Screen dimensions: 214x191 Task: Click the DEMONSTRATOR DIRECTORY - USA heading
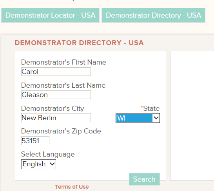coord(79,43)
